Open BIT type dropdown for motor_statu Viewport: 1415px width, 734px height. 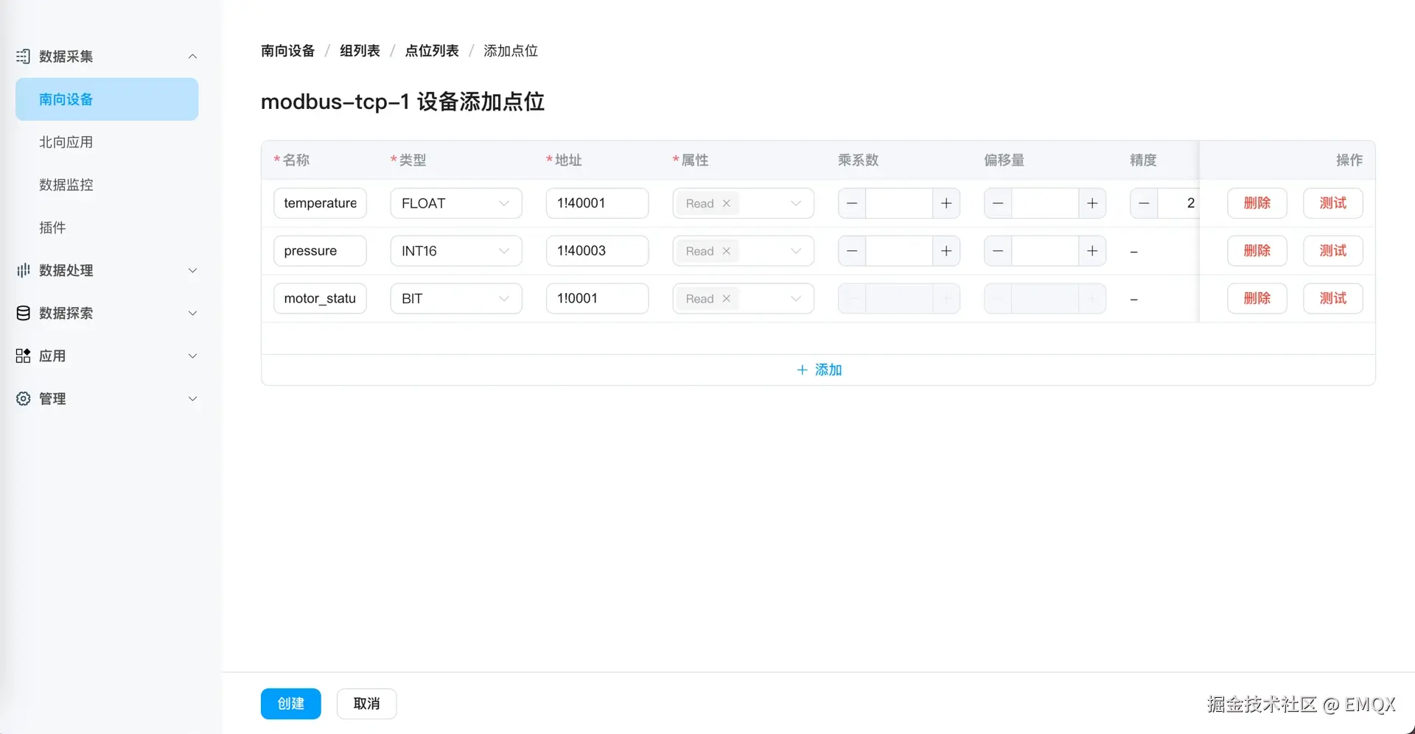coord(456,298)
